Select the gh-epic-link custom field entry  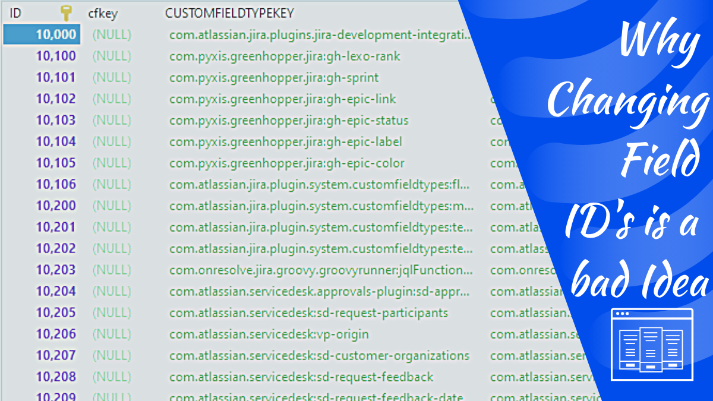coord(282,99)
